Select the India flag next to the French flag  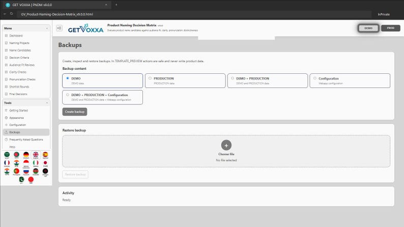tap(16, 163)
